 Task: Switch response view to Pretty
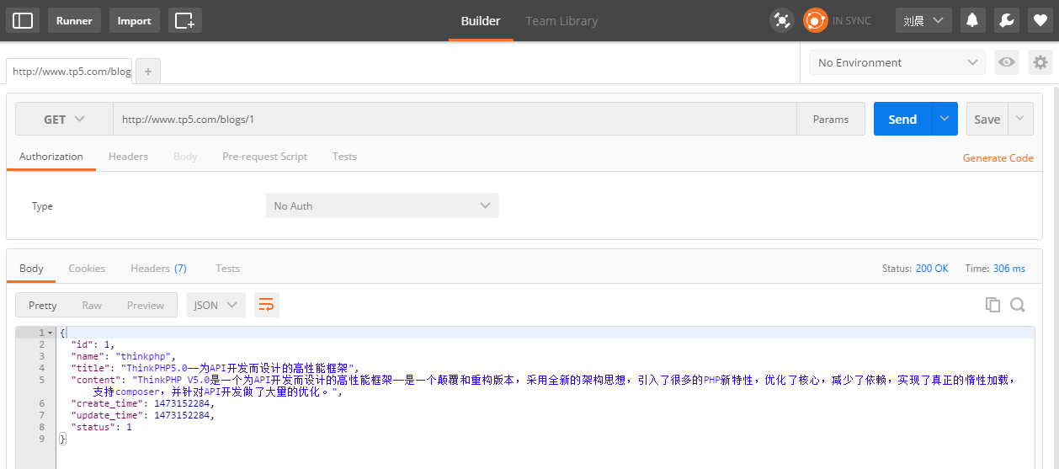(43, 305)
